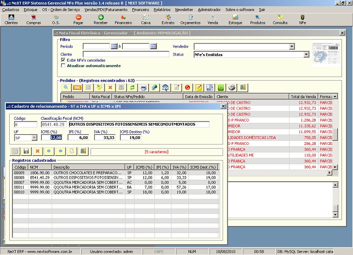Click the floppy disk save icon in Cadastro

[26, 151]
